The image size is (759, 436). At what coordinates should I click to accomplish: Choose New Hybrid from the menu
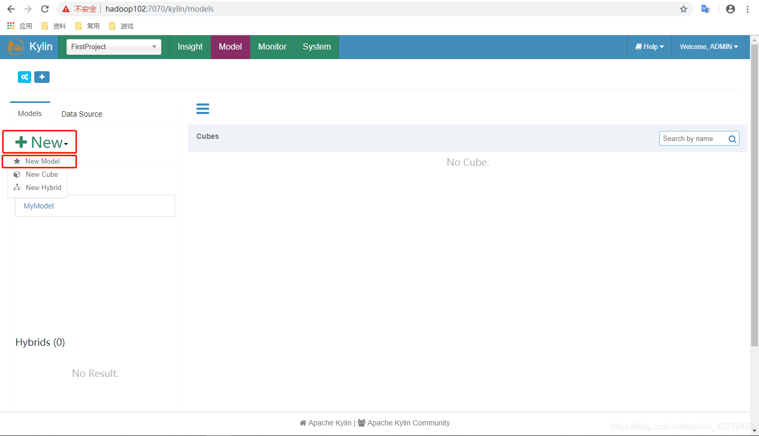tap(37, 187)
